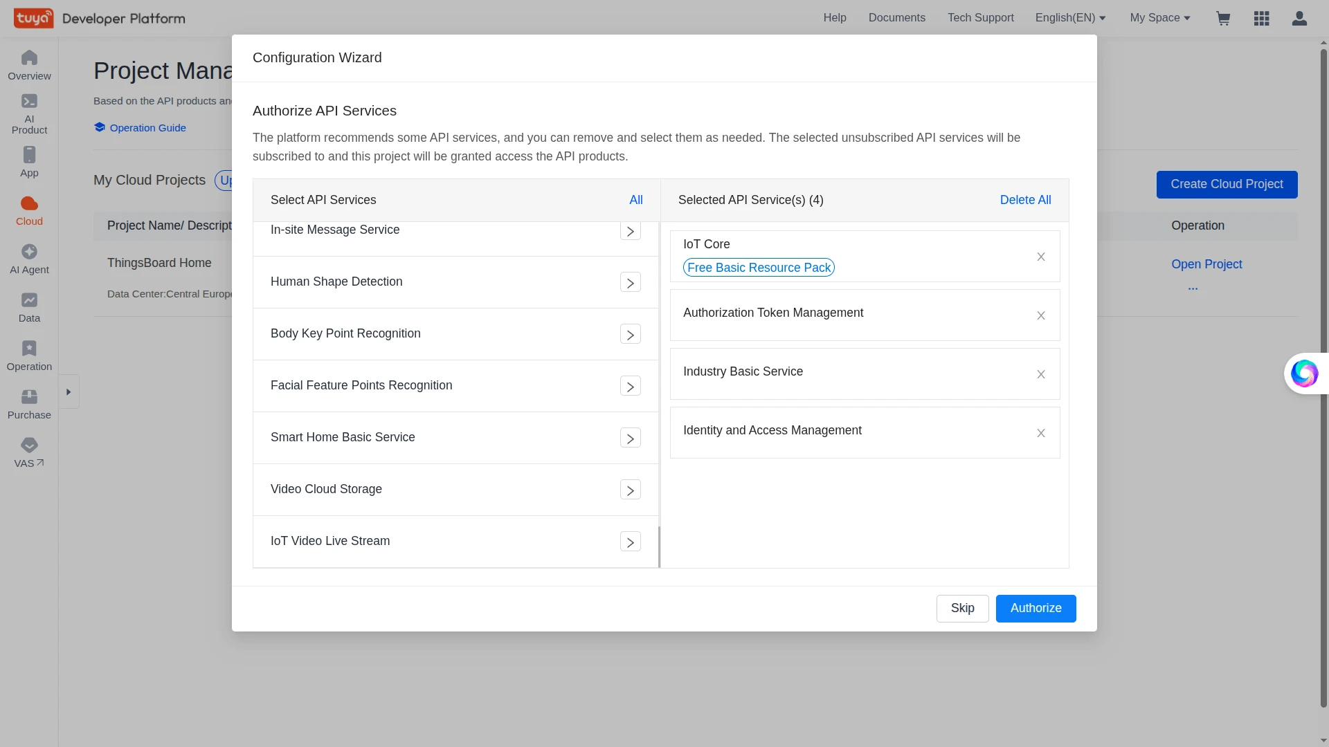Add Facial Feature Points Recognition arrow
This screenshot has width=1329, height=747.
point(630,386)
